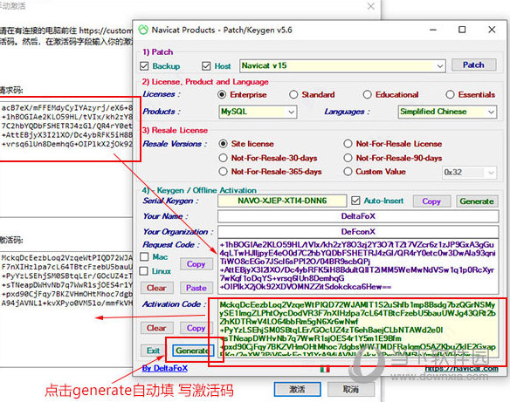This screenshot has height=402, width=510.
Task: Click the Your Name field DeltaFoX
Action: 358,216
